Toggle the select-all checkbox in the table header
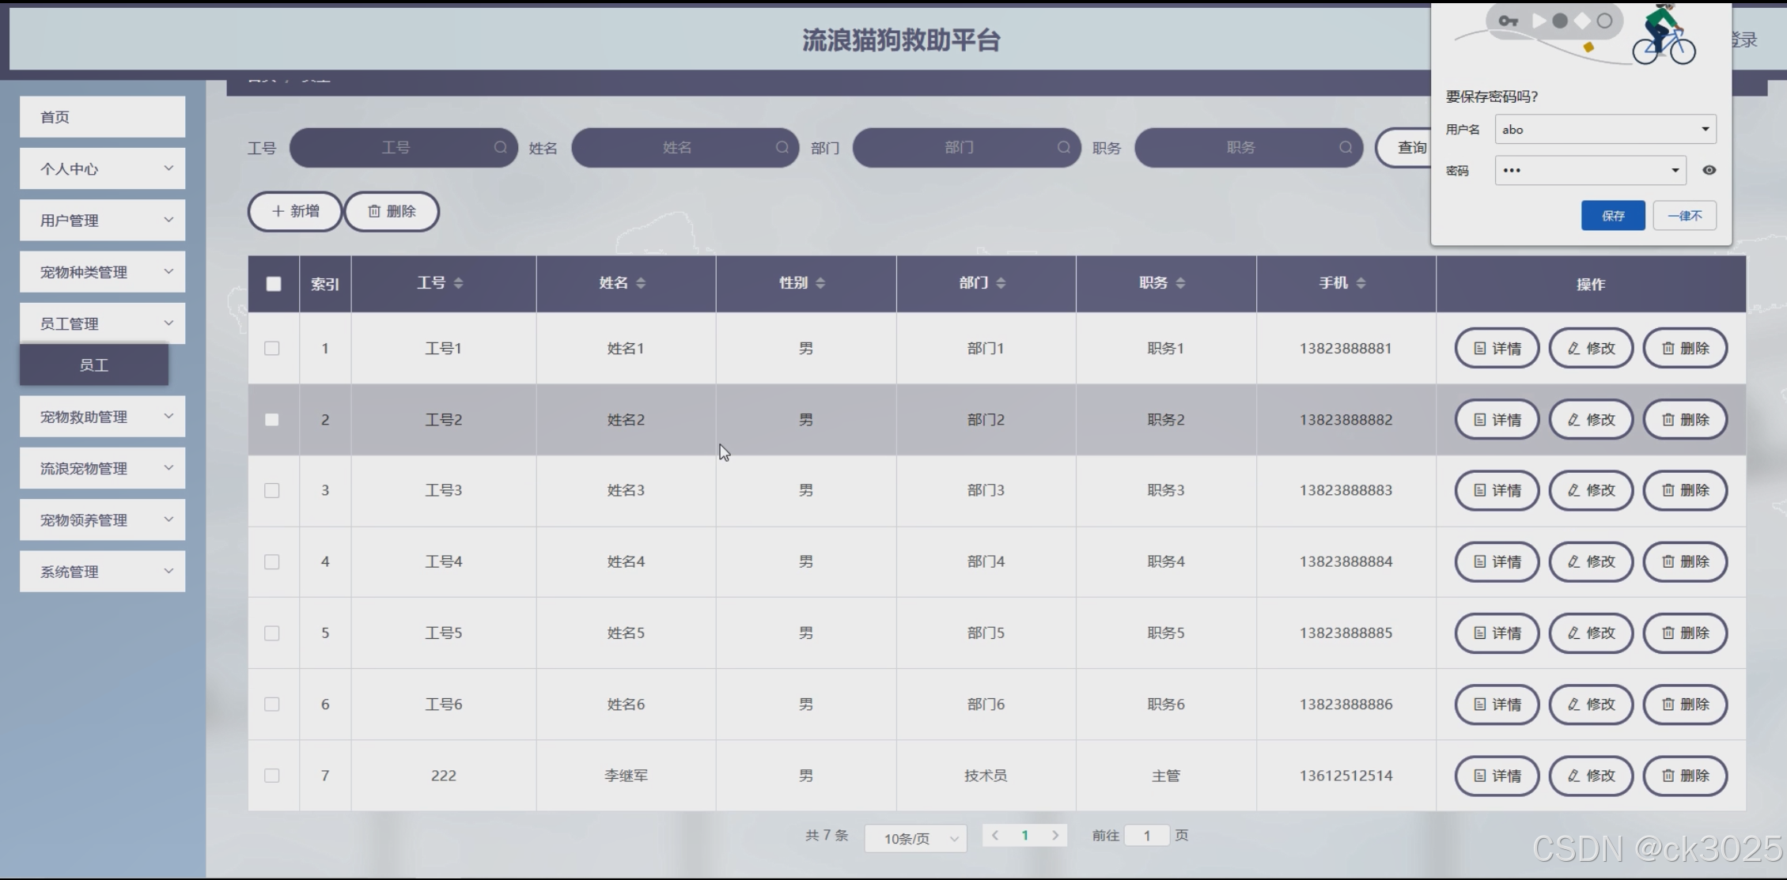1787x880 pixels. tap(274, 284)
